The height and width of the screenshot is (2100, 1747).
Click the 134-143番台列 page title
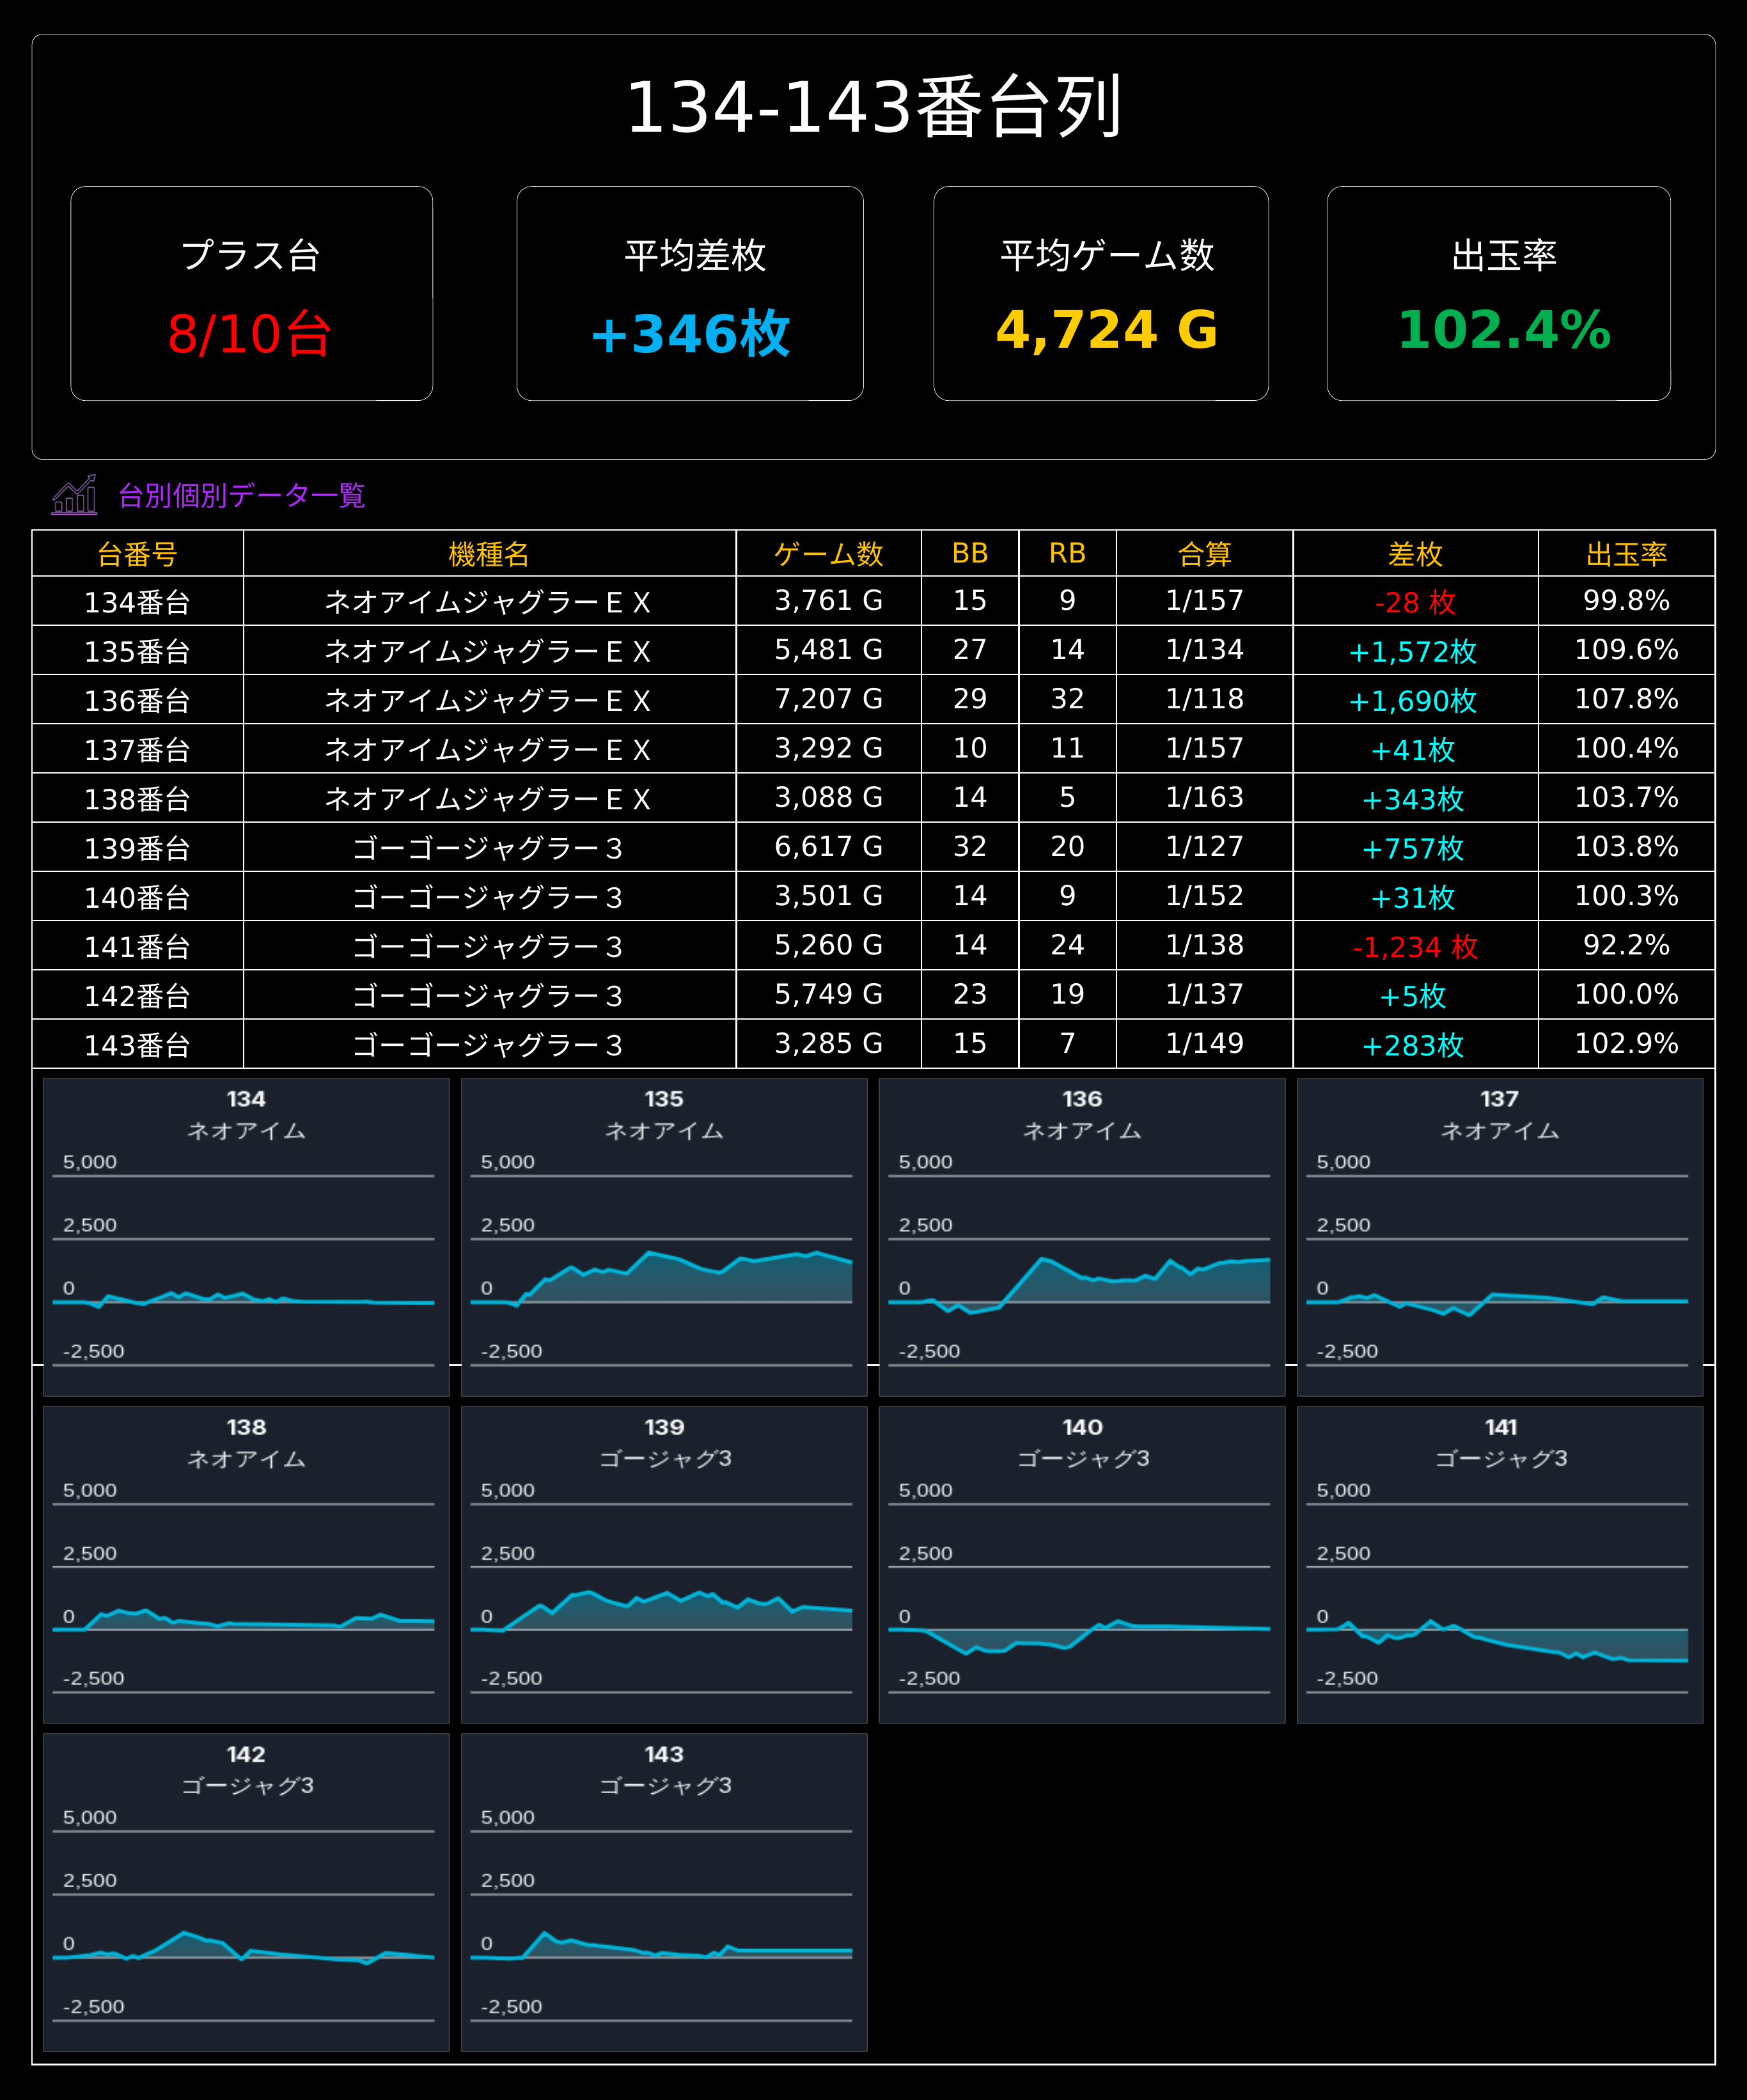pyautogui.click(x=873, y=106)
